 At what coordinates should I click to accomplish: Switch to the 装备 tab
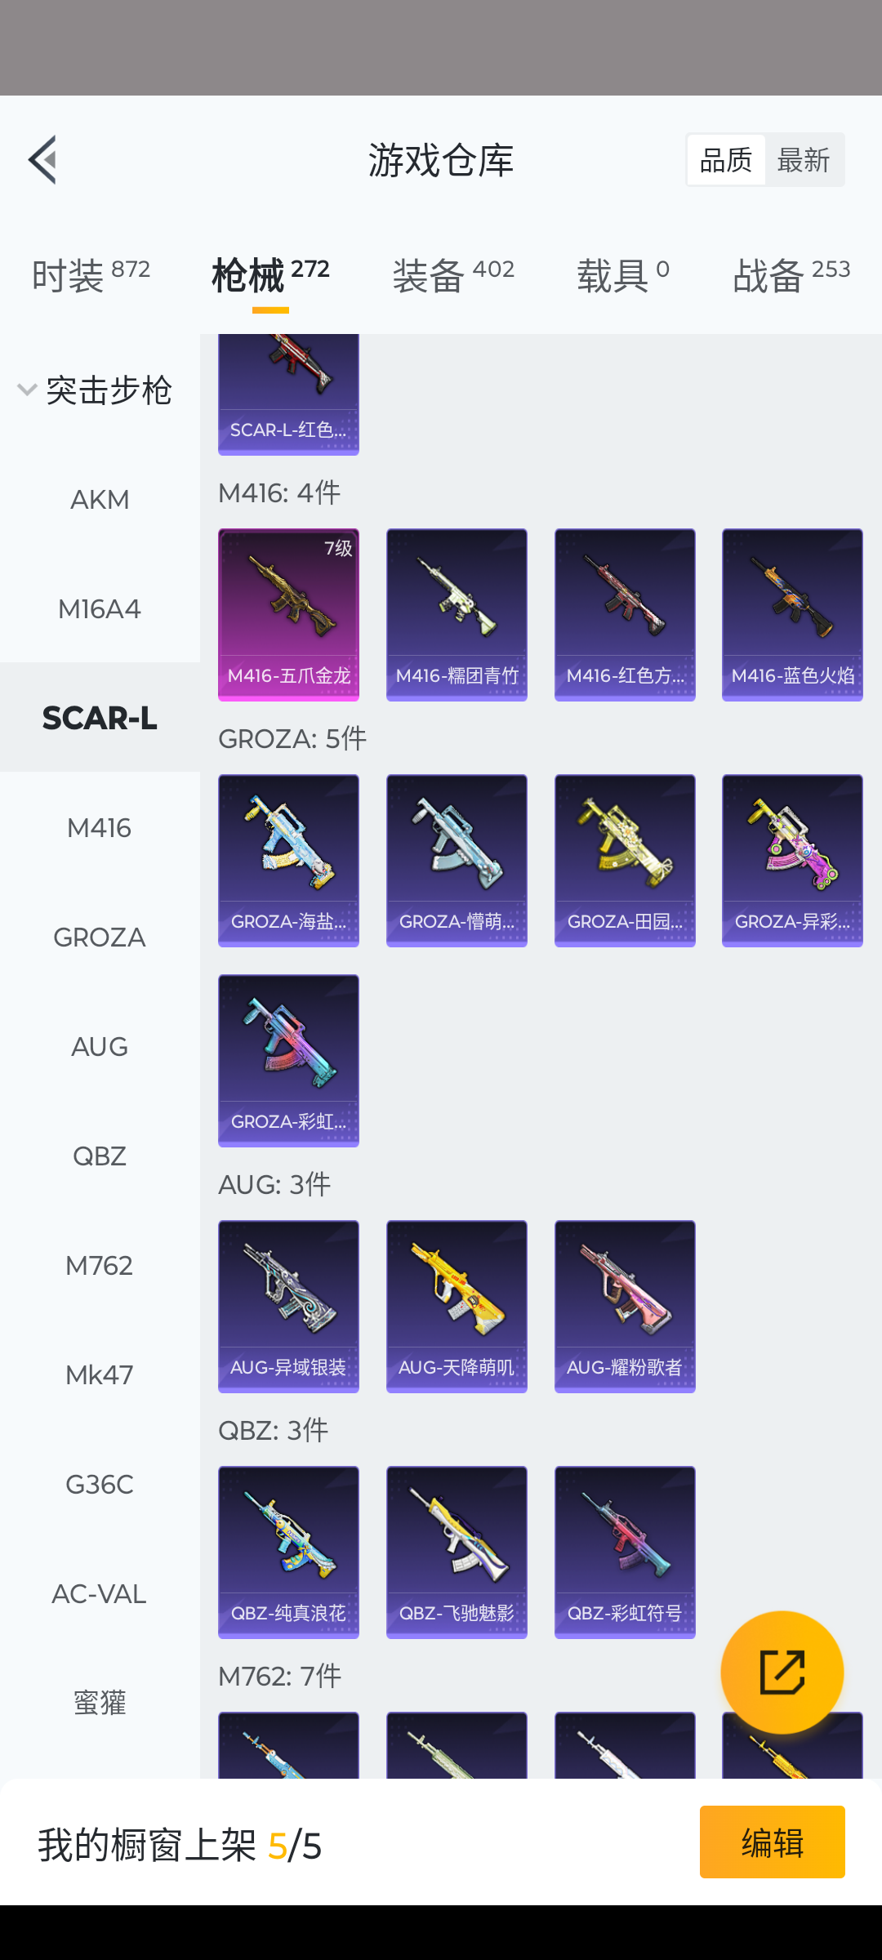(x=453, y=274)
